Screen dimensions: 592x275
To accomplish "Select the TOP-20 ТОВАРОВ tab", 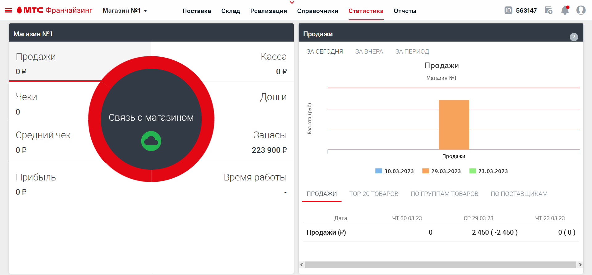I will pos(374,194).
